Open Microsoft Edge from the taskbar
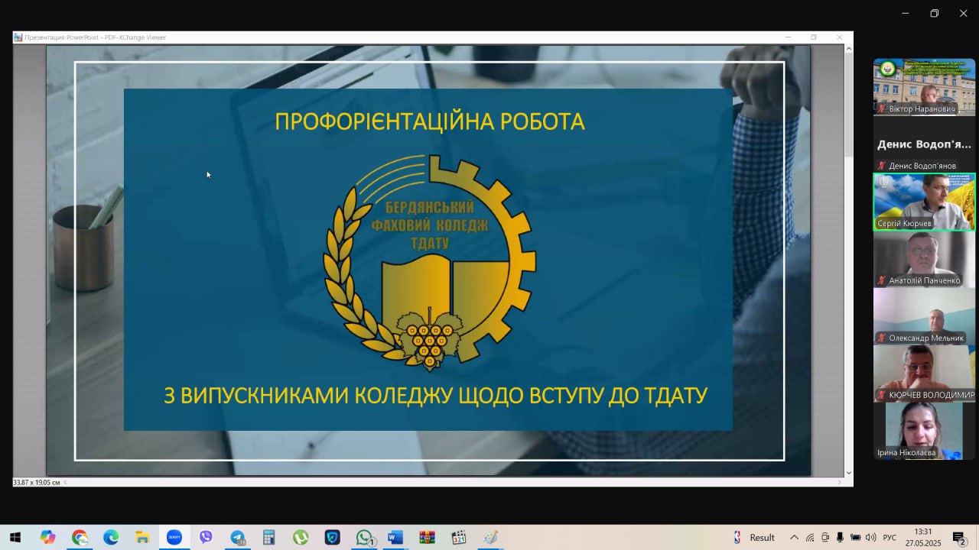 point(111,537)
